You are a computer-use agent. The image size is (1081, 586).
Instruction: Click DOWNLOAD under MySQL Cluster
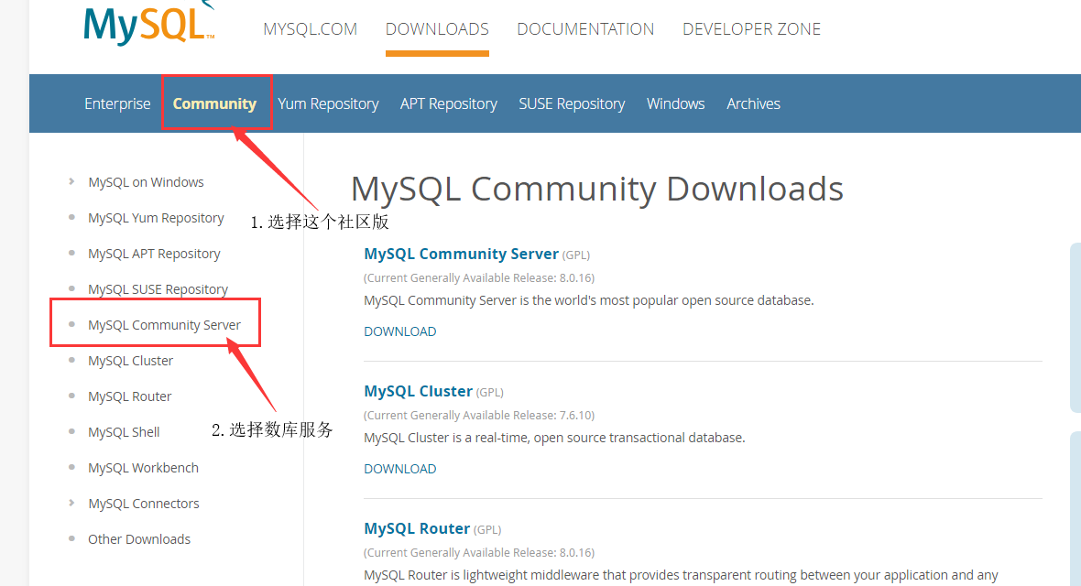click(x=399, y=469)
